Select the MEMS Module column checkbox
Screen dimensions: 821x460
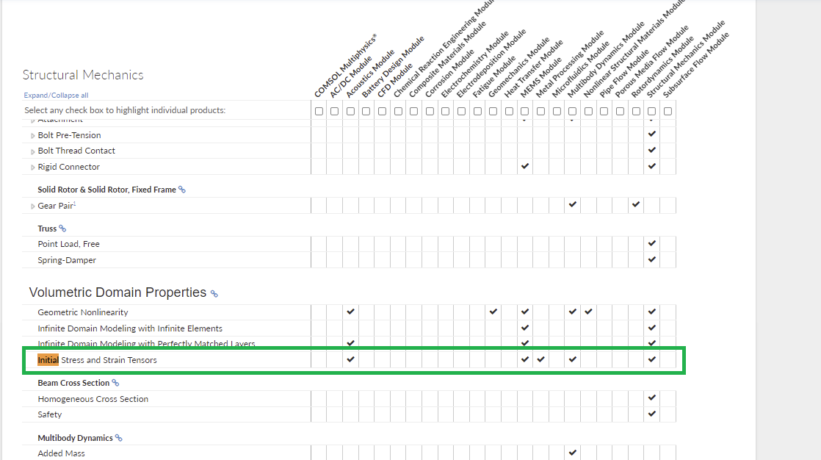coord(524,111)
